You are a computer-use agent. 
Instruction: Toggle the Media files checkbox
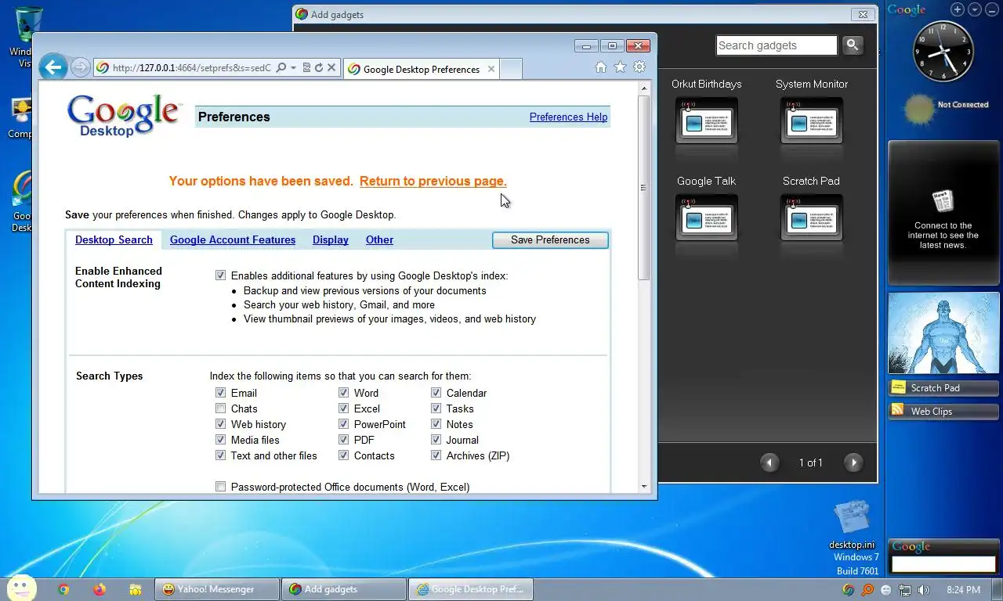(220, 440)
